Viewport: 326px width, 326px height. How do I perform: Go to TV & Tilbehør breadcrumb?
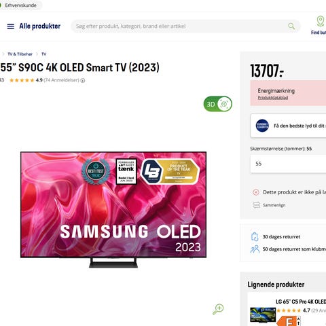(20, 54)
